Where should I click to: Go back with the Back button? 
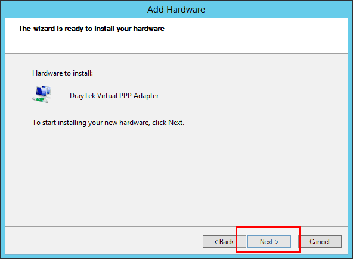224,242
